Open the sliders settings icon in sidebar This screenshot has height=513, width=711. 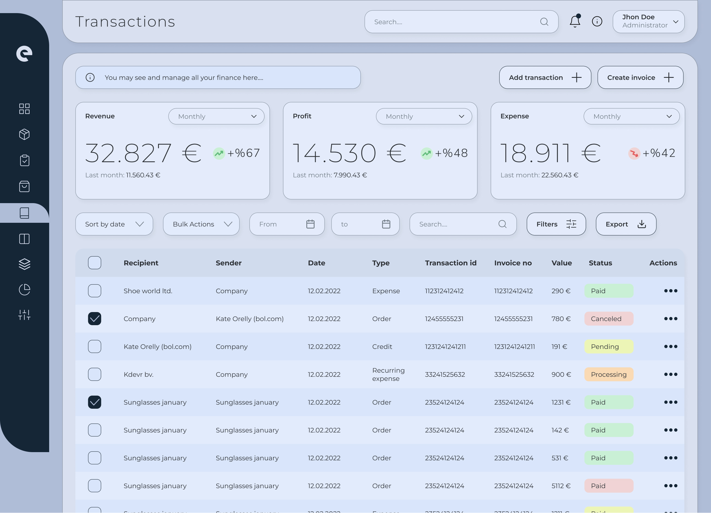coord(24,315)
